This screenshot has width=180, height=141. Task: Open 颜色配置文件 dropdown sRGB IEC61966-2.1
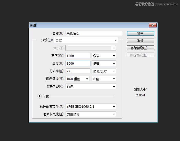click(x=91, y=107)
